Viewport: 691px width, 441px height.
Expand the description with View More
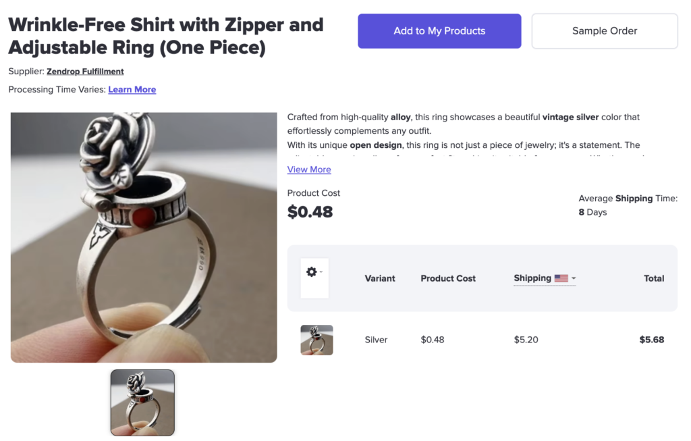[x=309, y=169]
